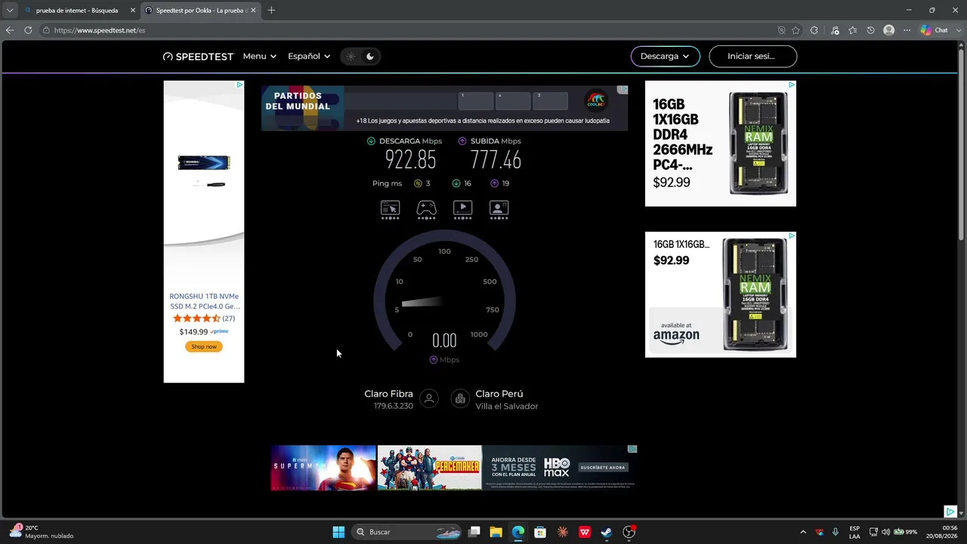Click the tracking prevention icon in address bar
The width and height of the screenshot is (967, 544).
(781, 30)
